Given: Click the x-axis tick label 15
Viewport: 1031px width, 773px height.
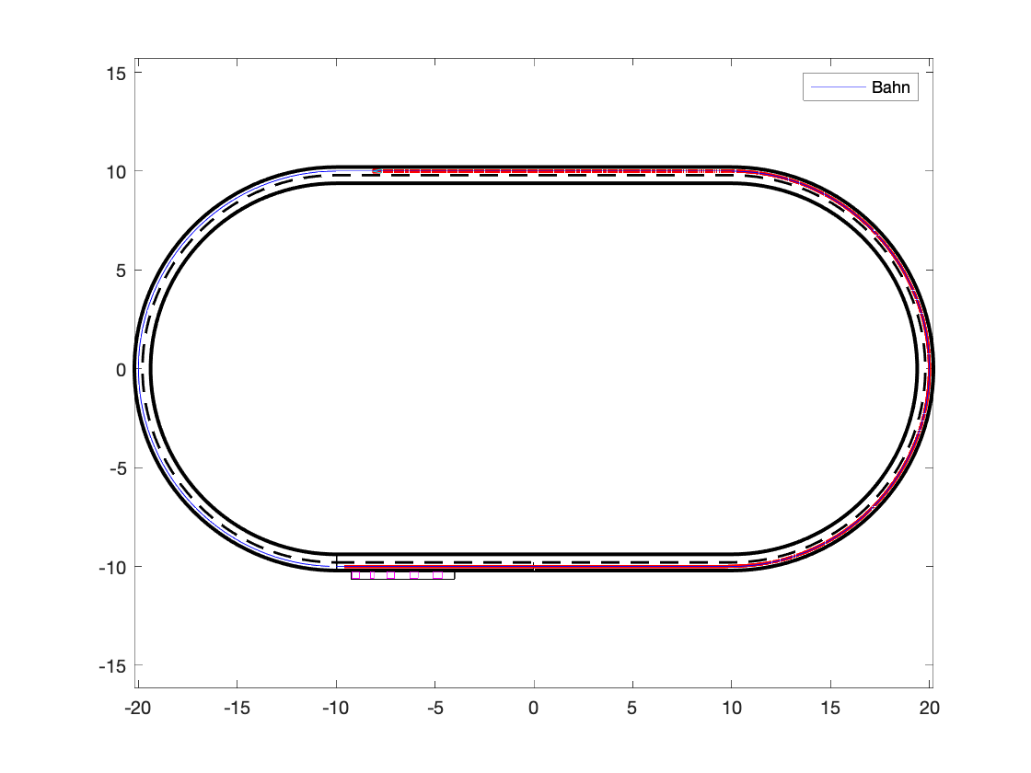Looking at the screenshot, I should 830,708.
